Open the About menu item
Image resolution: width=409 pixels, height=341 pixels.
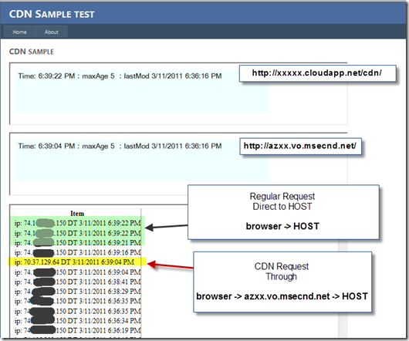[52, 32]
